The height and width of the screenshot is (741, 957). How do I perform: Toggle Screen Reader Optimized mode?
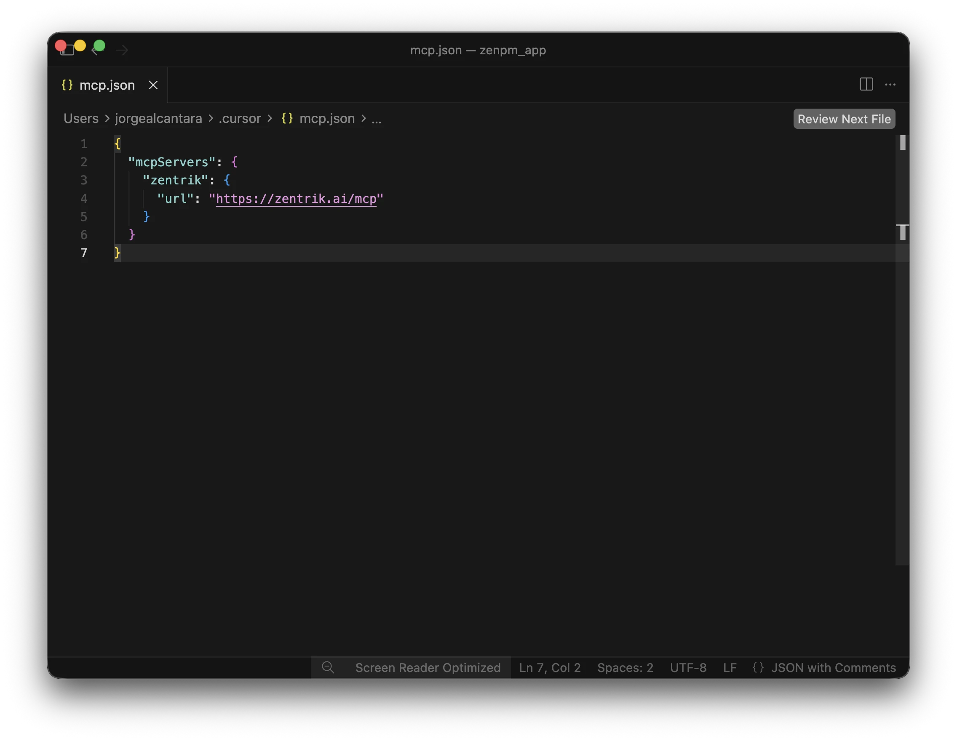pyautogui.click(x=428, y=667)
